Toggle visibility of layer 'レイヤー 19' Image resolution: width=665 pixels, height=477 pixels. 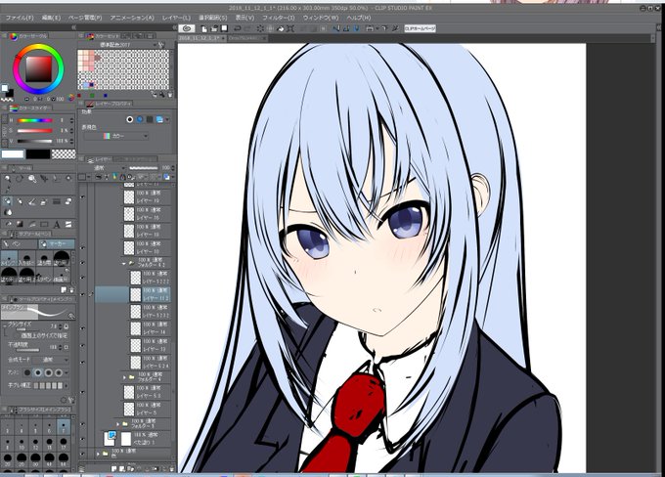point(82,196)
